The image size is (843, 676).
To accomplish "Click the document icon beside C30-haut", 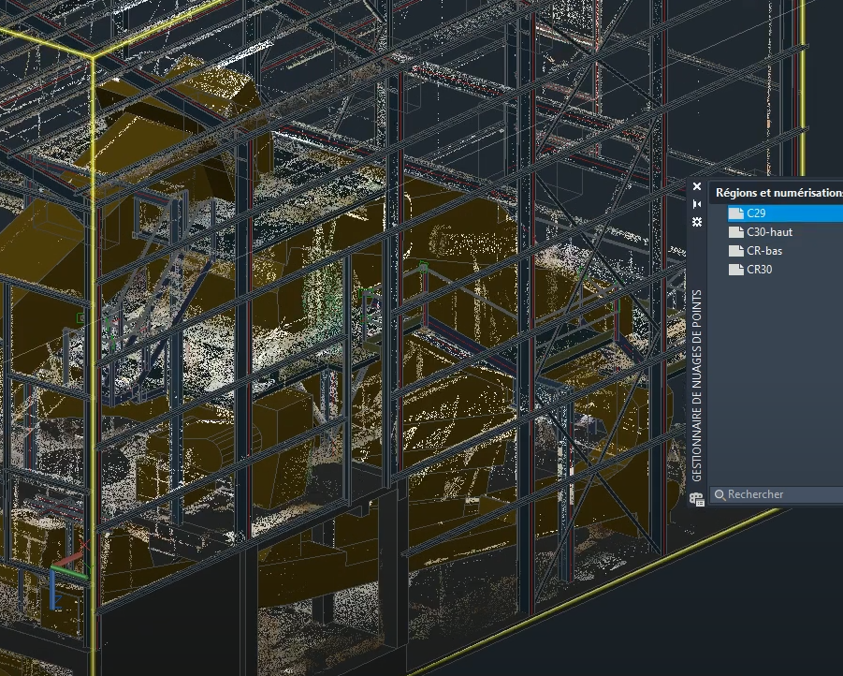I will pyautogui.click(x=735, y=232).
